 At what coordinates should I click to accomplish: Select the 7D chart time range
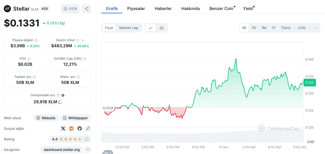254,28
